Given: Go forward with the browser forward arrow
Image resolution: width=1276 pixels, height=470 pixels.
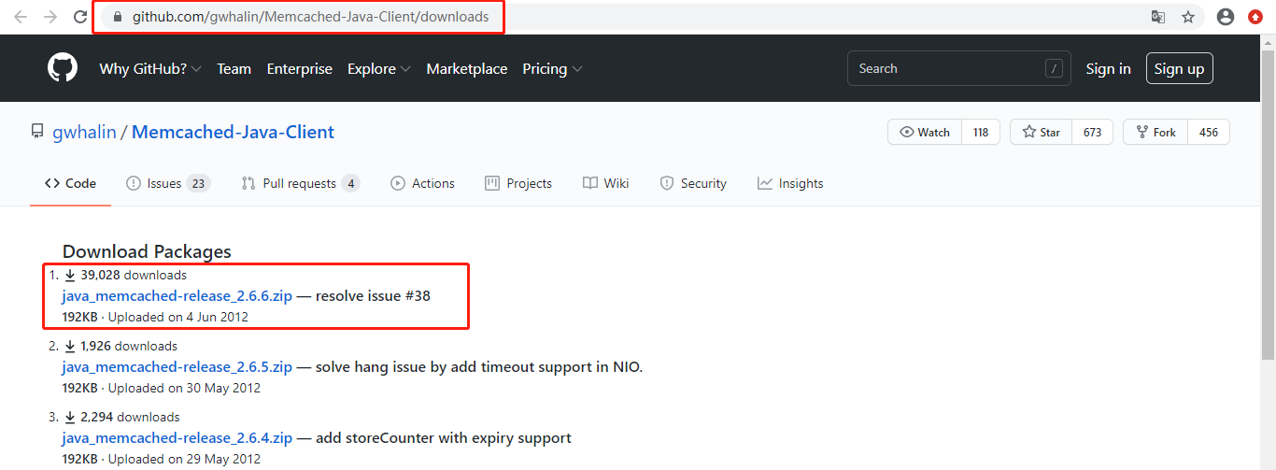Looking at the screenshot, I should 50,17.
